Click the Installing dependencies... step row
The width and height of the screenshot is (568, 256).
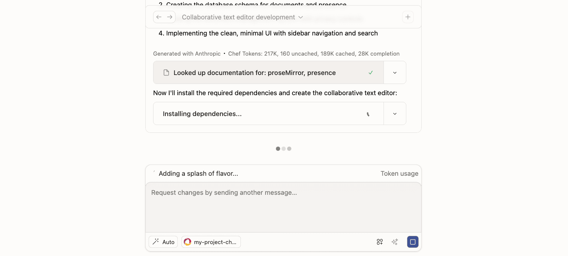pyautogui.click(x=261, y=114)
